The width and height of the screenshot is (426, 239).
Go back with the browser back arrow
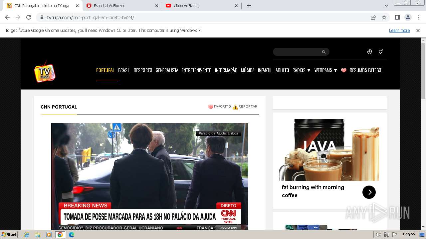coord(7,17)
